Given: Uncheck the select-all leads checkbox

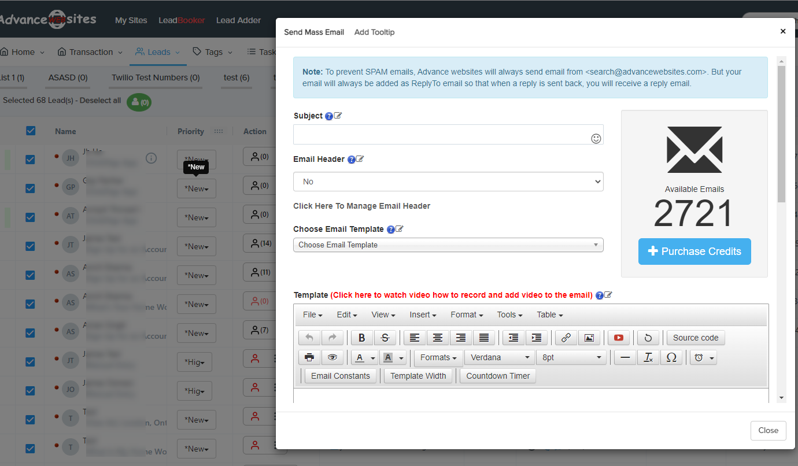Looking at the screenshot, I should click(31, 131).
